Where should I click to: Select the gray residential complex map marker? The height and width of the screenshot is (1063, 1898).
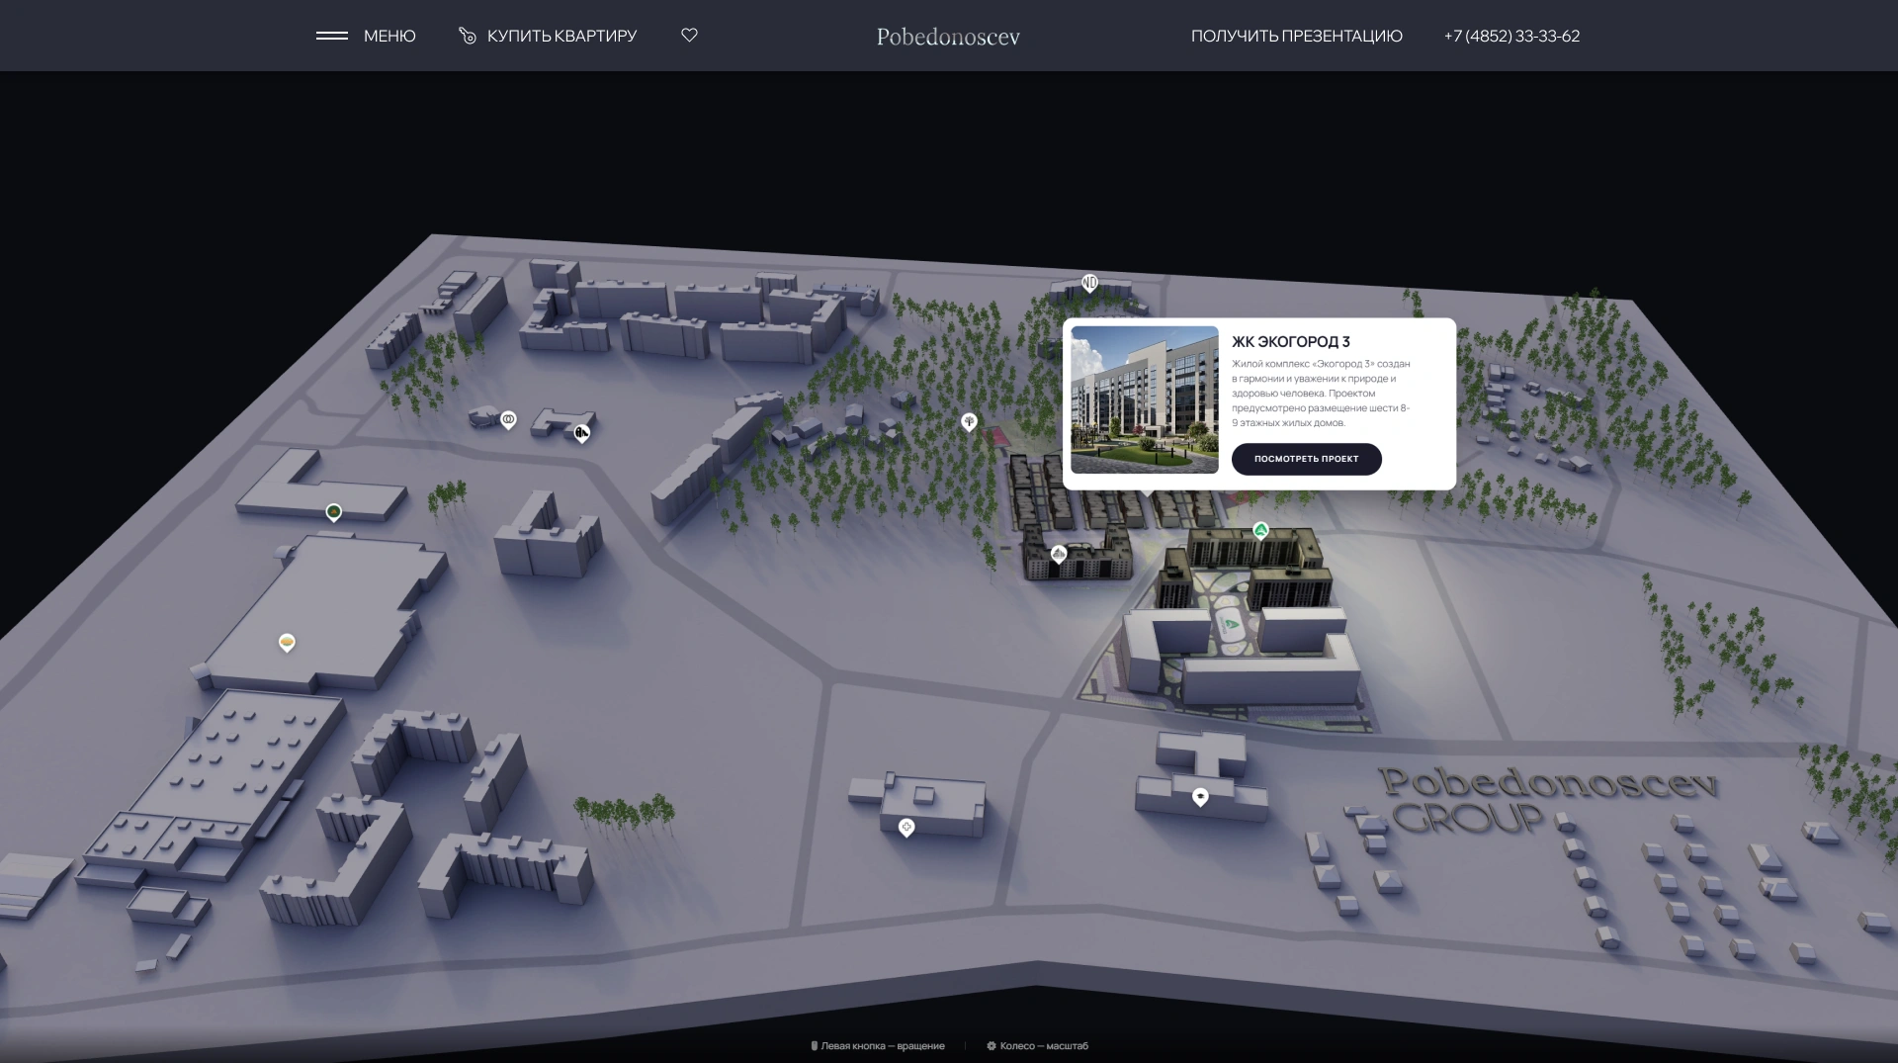[x=1059, y=554]
